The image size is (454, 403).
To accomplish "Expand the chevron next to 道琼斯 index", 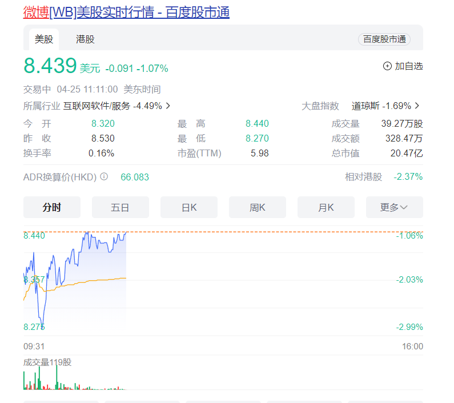I will (x=417, y=106).
